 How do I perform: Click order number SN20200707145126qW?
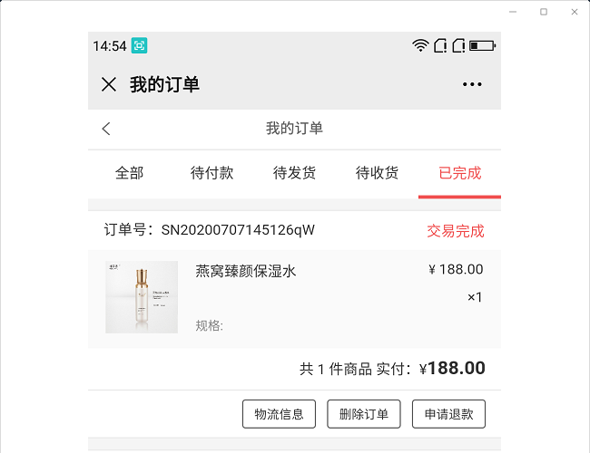[238, 230]
